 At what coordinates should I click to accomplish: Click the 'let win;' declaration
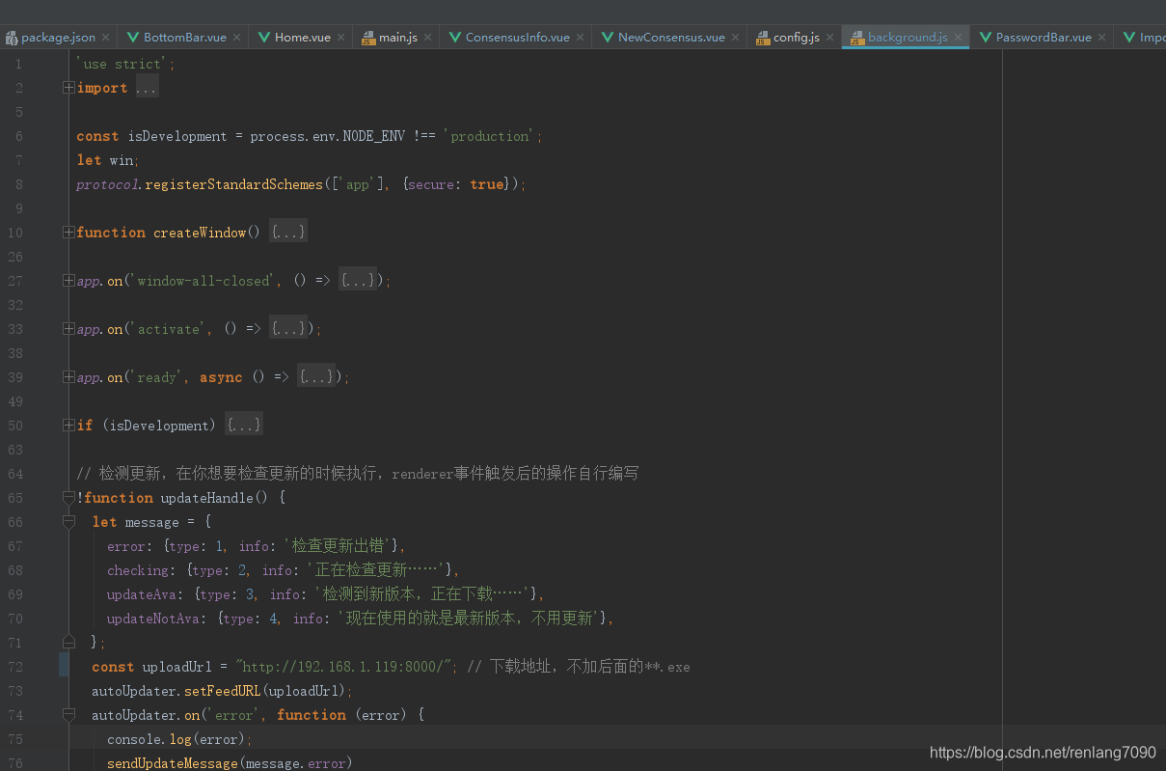pos(108,160)
